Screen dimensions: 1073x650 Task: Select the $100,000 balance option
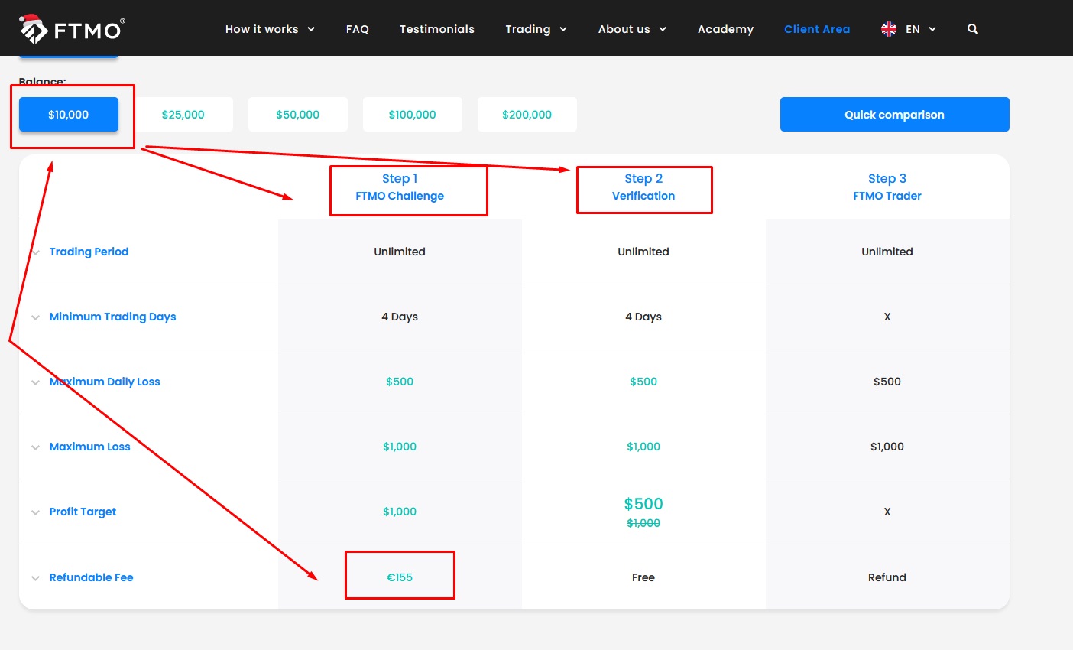(x=413, y=115)
